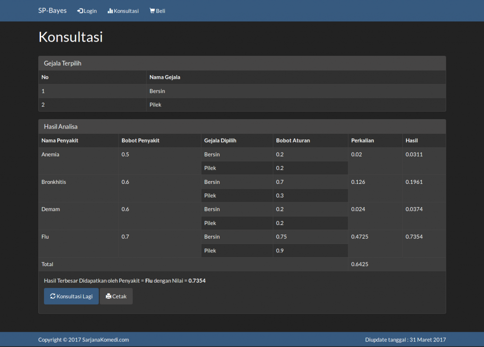484x347 pixels.
Task: Select the Bersin row in Gejala Terpilih
Action: pos(242,91)
